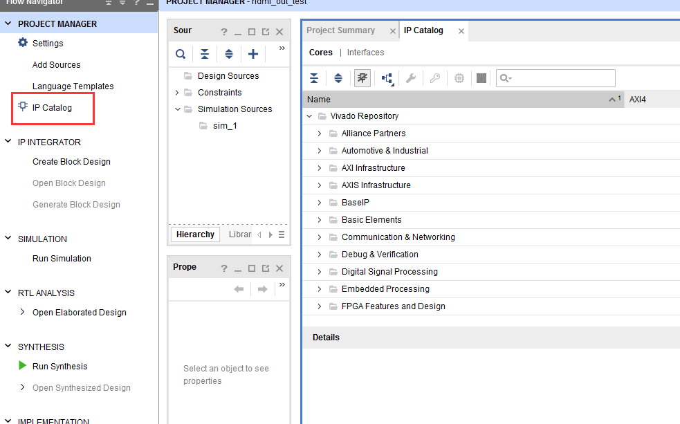Screen dimensions: 680x424
Task: Expand all in IP Catalog toolbar
Action: (x=338, y=78)
